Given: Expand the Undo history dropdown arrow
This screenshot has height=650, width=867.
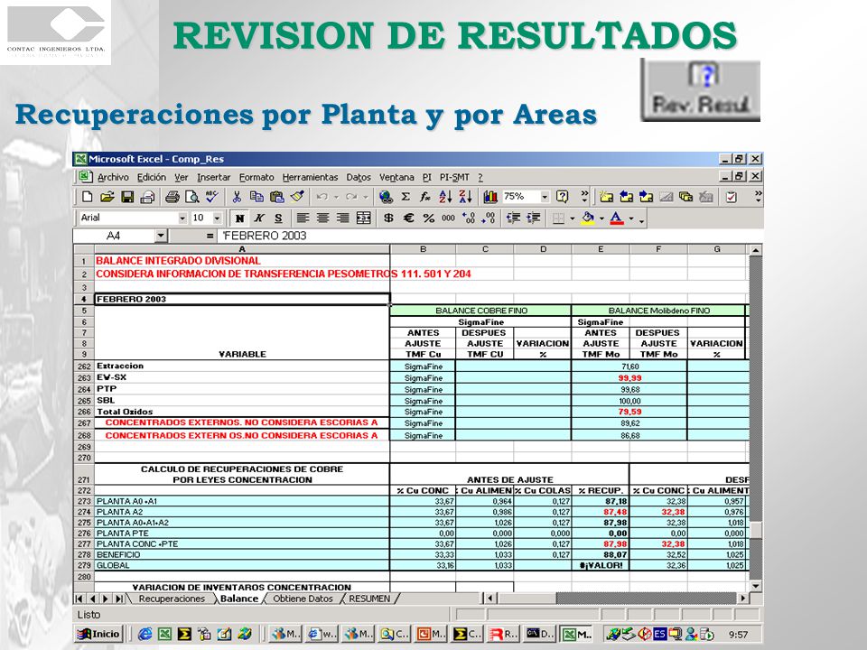Looking at the screenshot, I should point(336,197).
